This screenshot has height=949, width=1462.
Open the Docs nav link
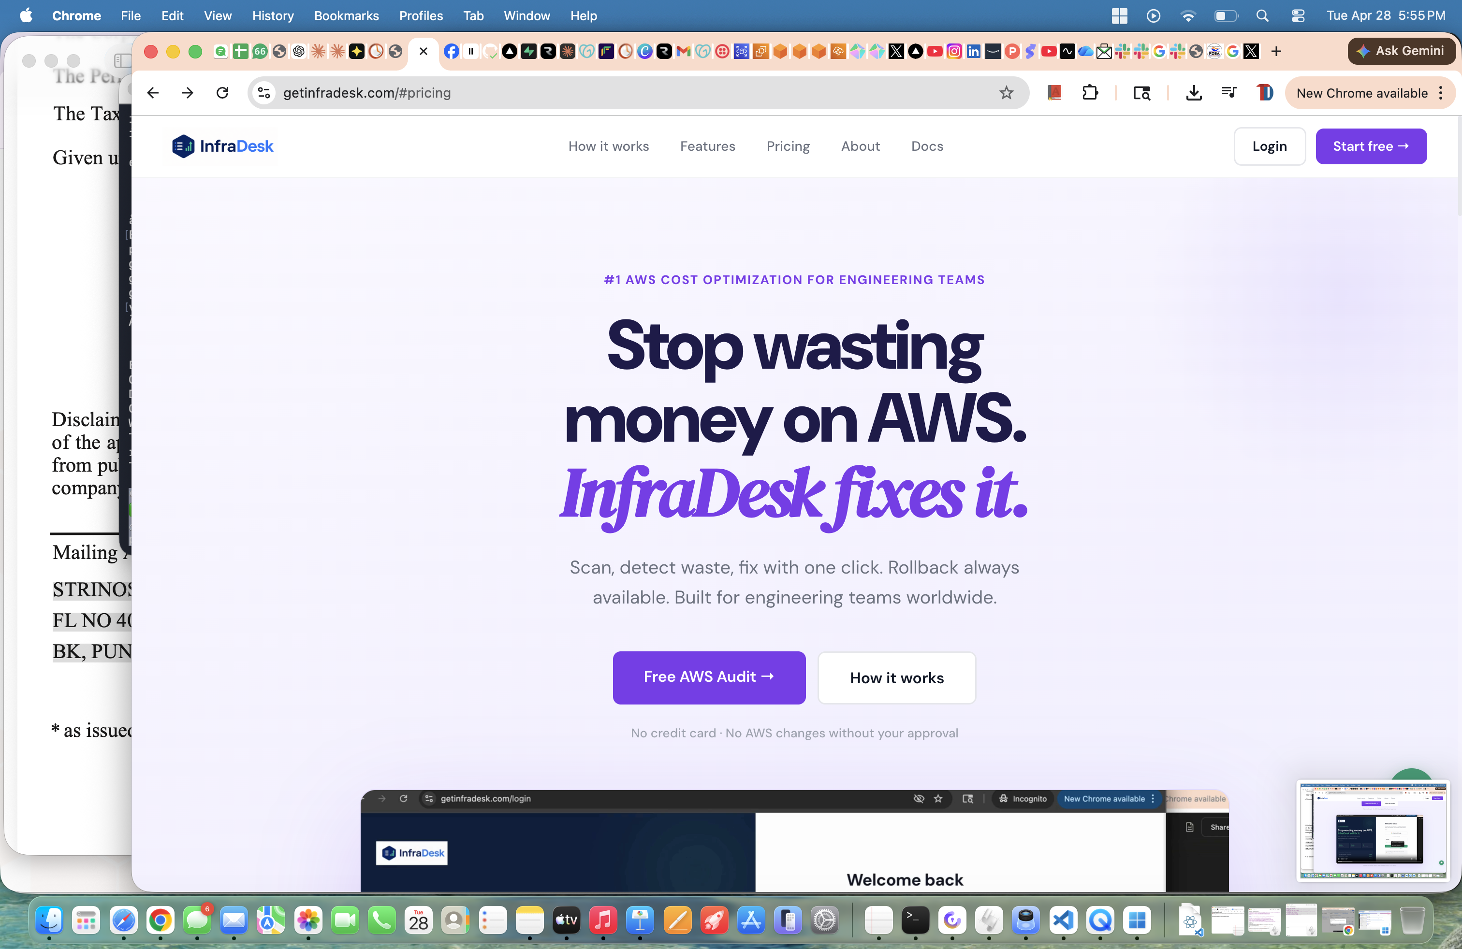click(x=926, y=146)
